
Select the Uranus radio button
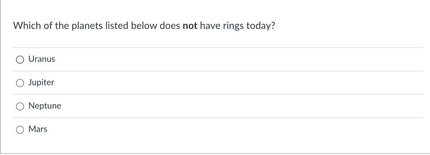click(20, 60)
